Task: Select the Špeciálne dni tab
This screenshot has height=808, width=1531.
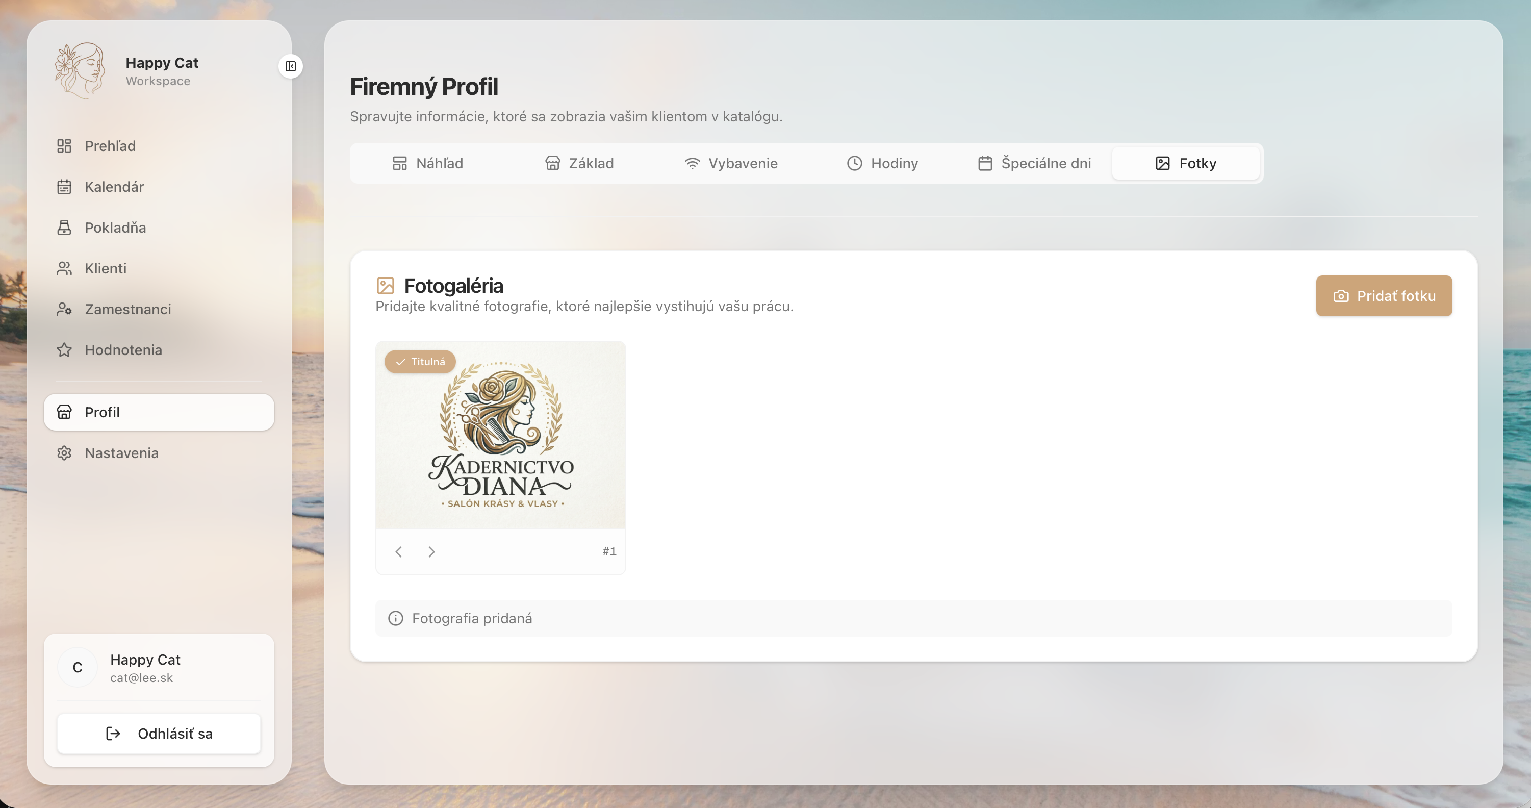Action: (1034, 164)
